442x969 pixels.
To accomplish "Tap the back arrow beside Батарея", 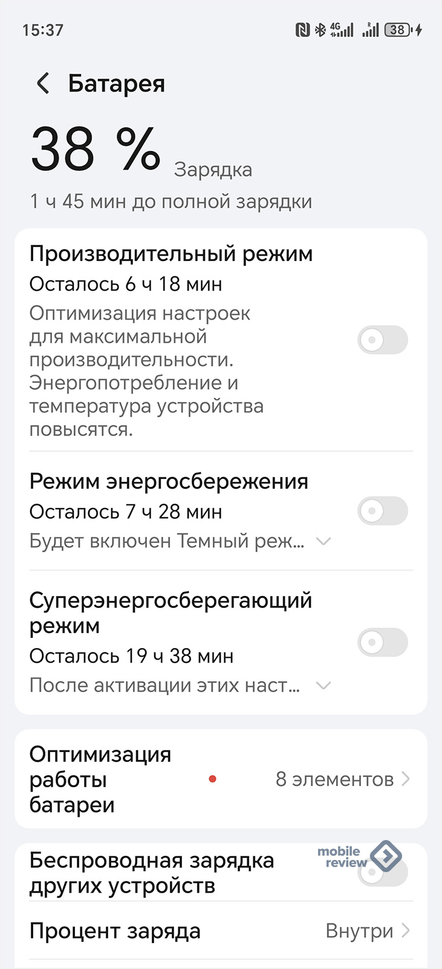I will coord(43,84).
